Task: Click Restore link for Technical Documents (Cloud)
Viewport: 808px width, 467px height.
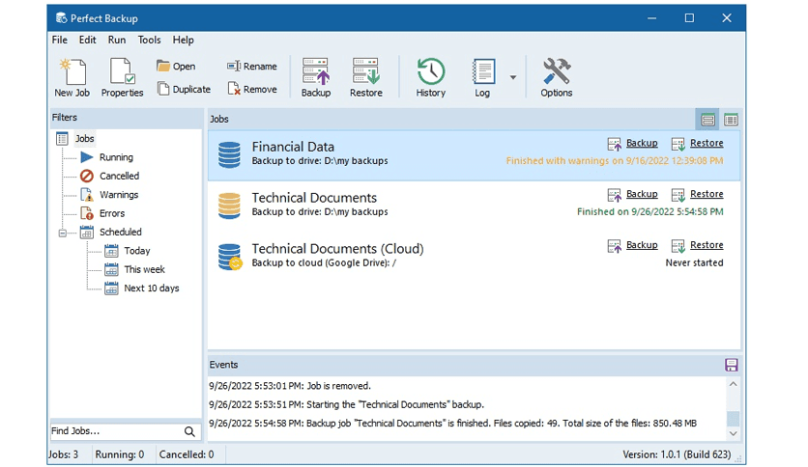Action: [x=707, y=245]
